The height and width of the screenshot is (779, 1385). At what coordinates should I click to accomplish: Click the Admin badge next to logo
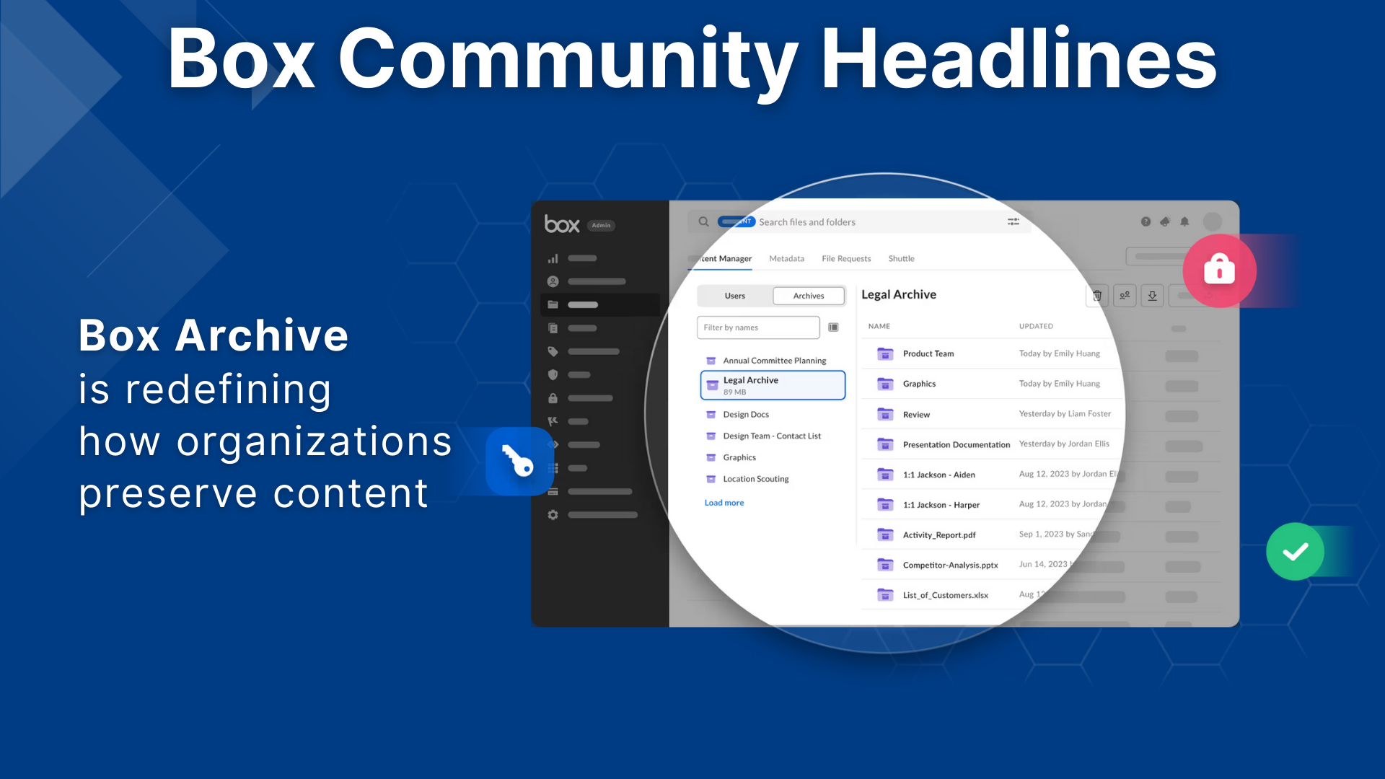coord(601,225)
